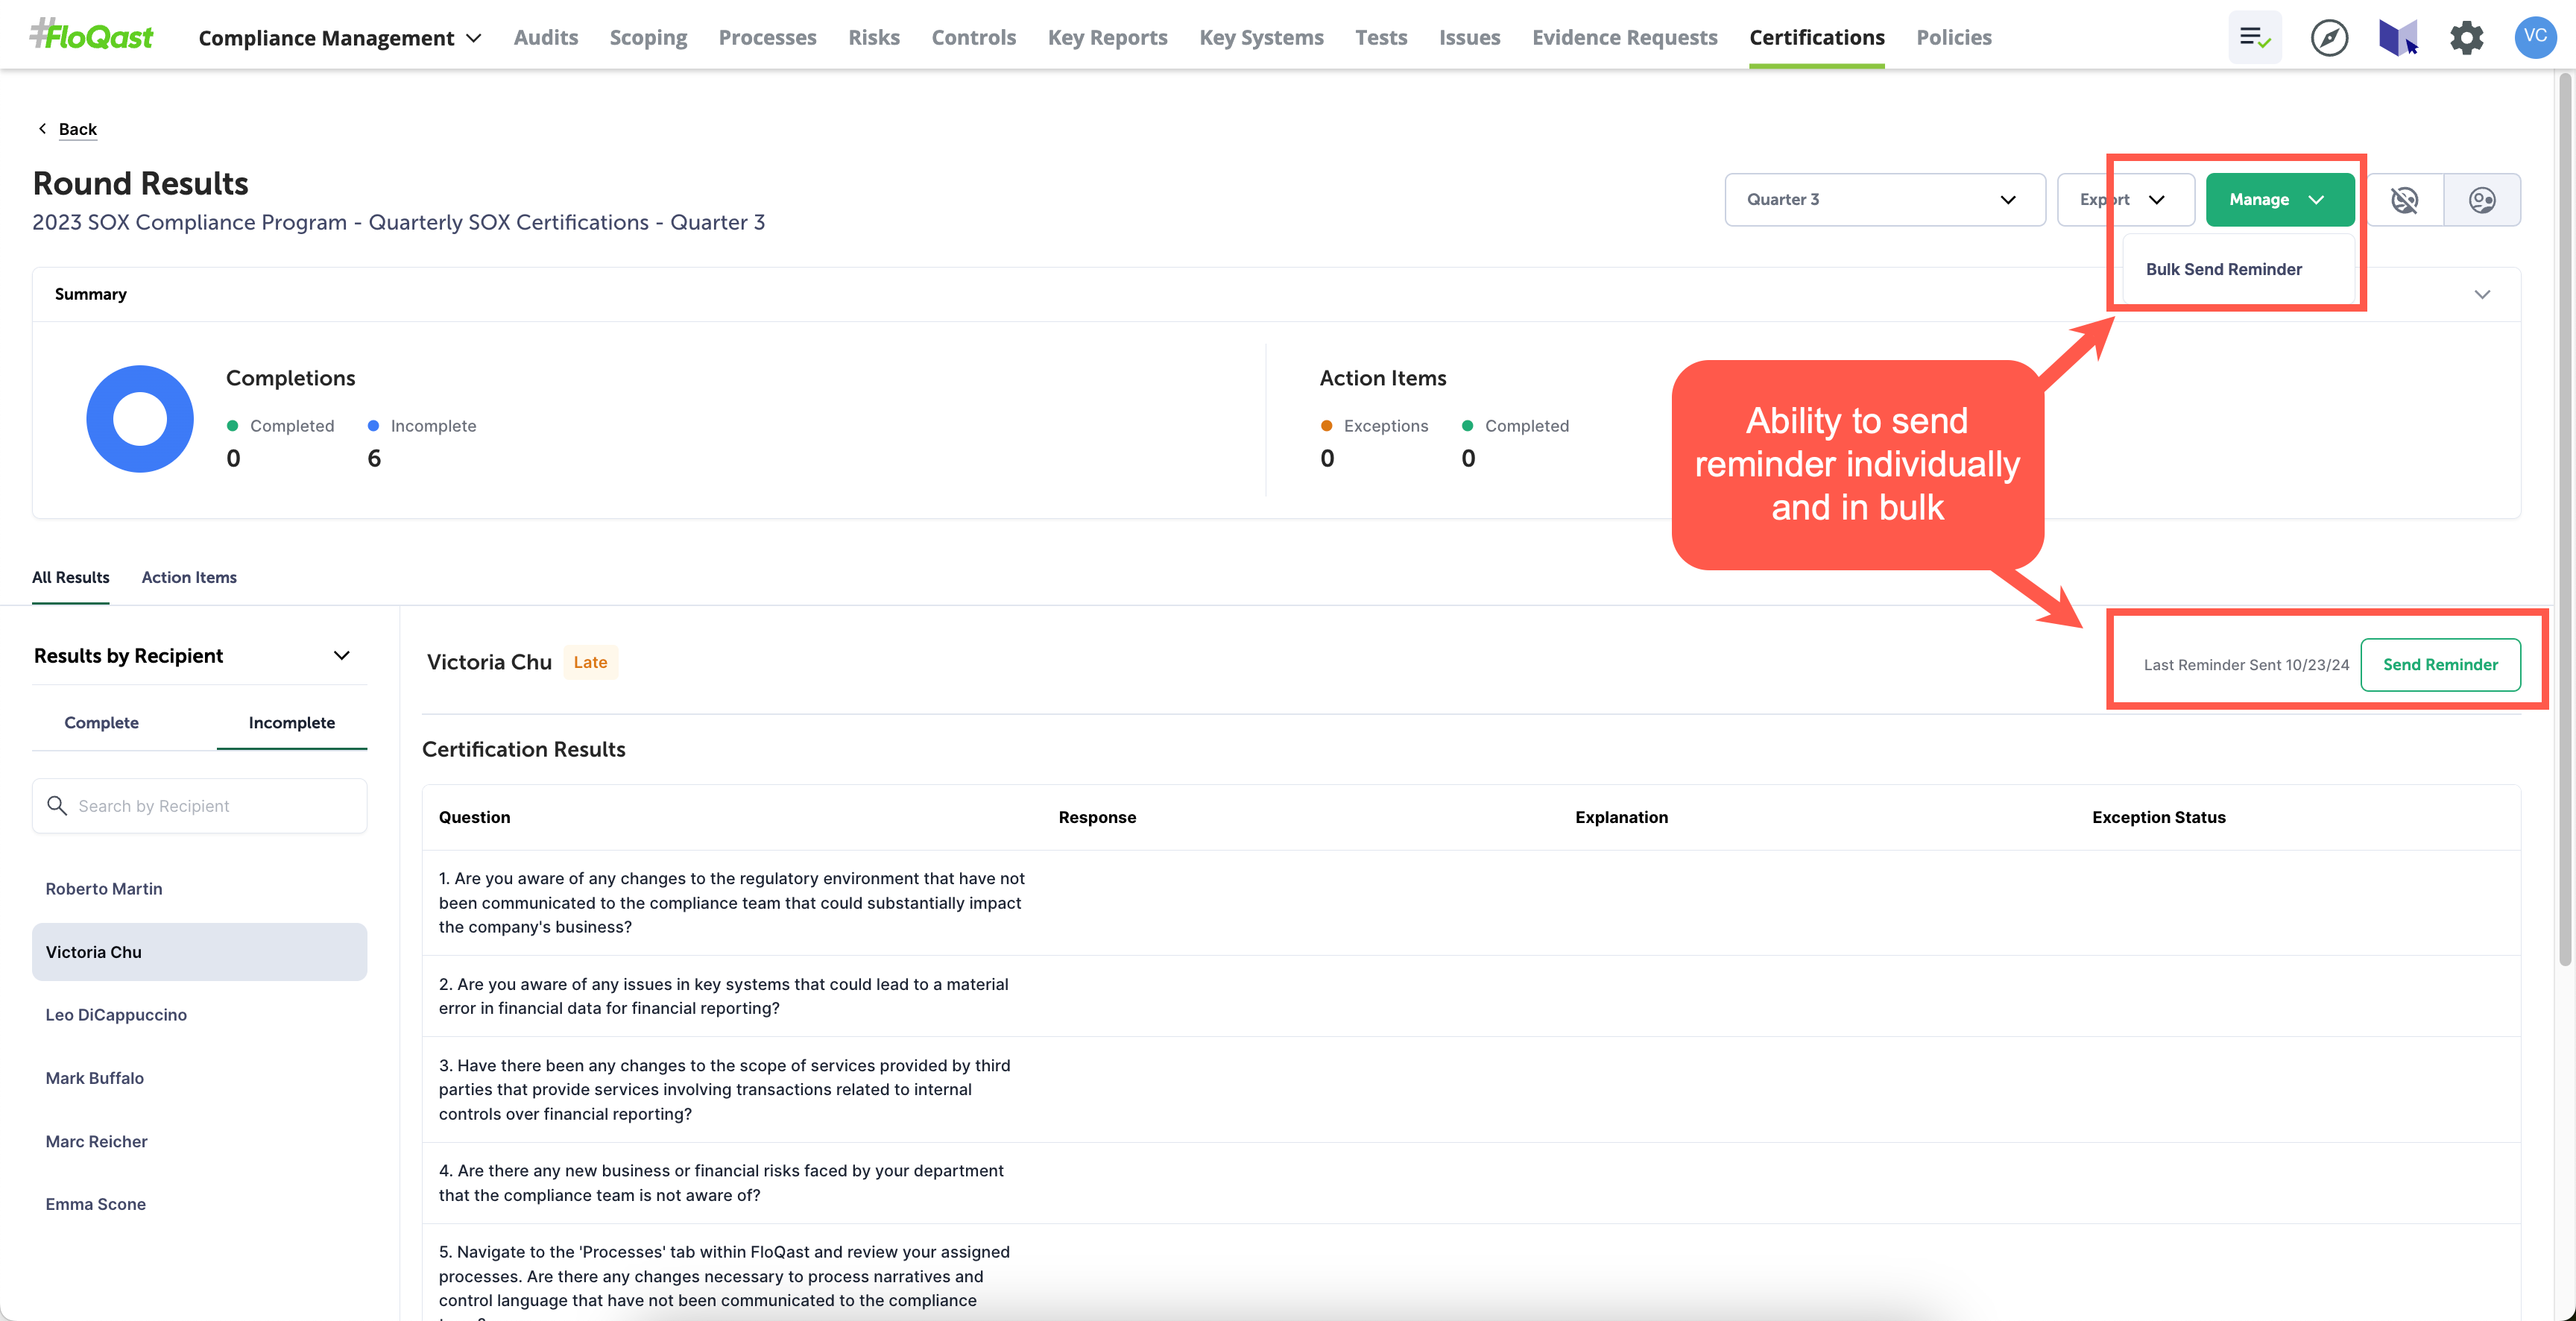Click the recipient face icon button
Screen dimensions: 2576x1321
(x=2482, y=200)
